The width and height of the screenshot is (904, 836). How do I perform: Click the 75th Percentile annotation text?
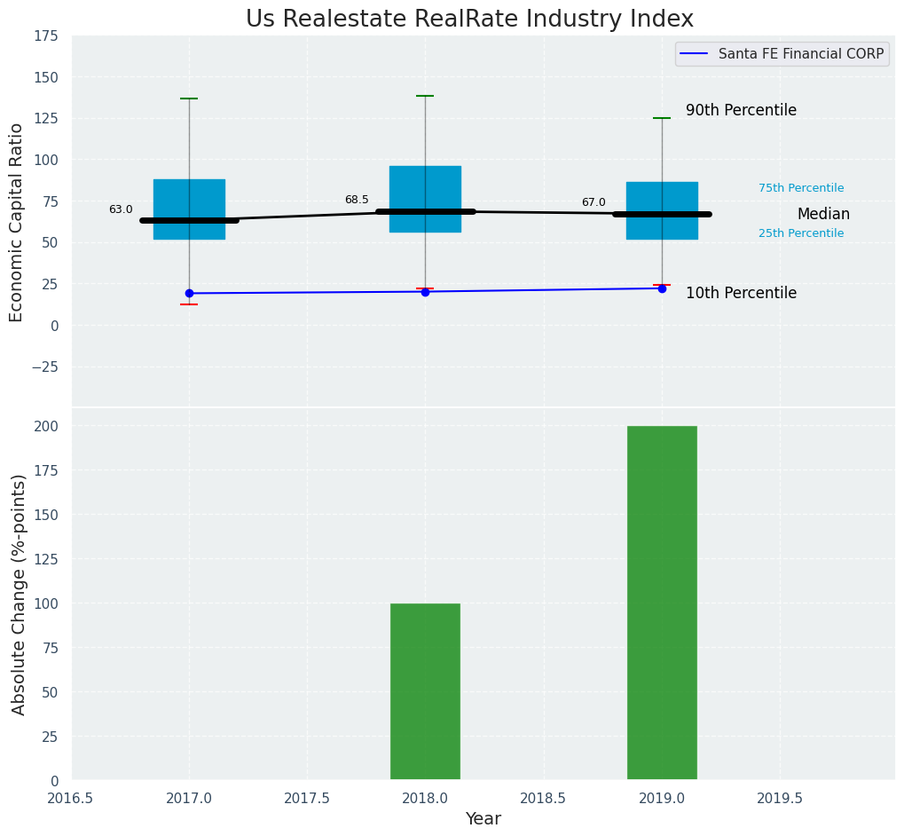tap(801, 188)
